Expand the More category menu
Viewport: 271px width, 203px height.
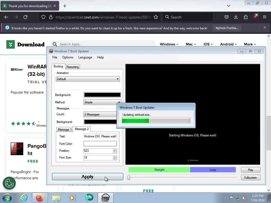coord(250,44)
